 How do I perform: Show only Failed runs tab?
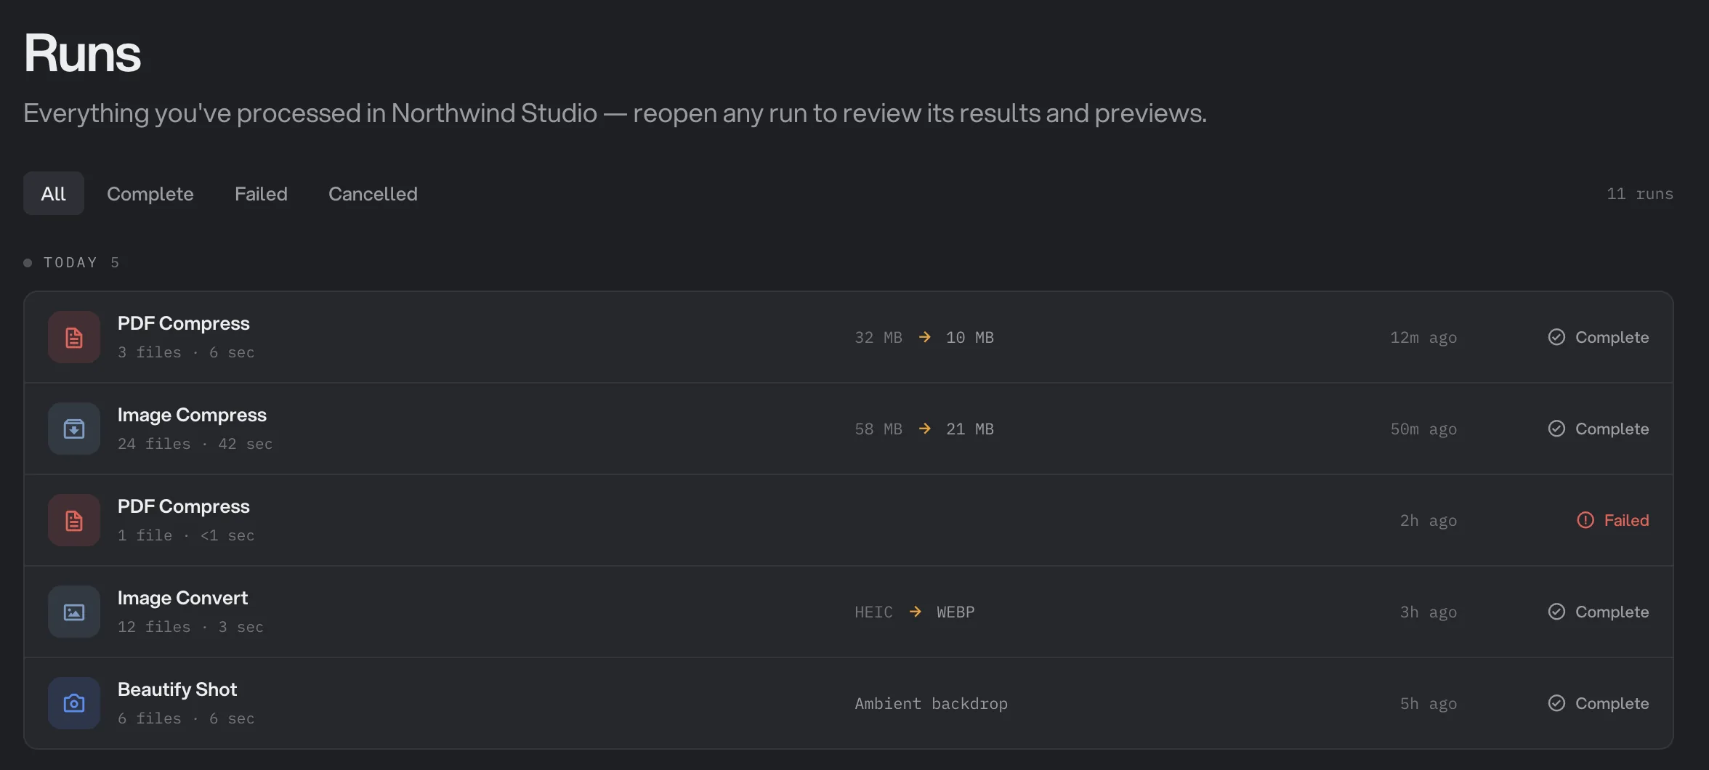(x=261, y=193)
